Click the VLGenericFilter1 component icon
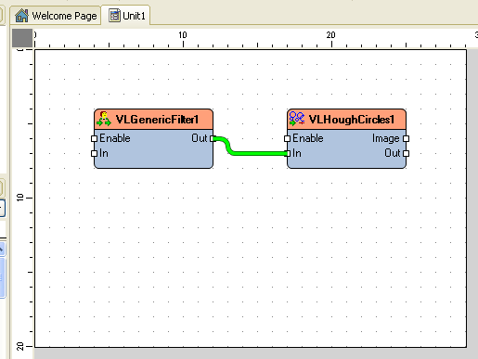This screenshot has height=359, width=478. pos(104,119)
